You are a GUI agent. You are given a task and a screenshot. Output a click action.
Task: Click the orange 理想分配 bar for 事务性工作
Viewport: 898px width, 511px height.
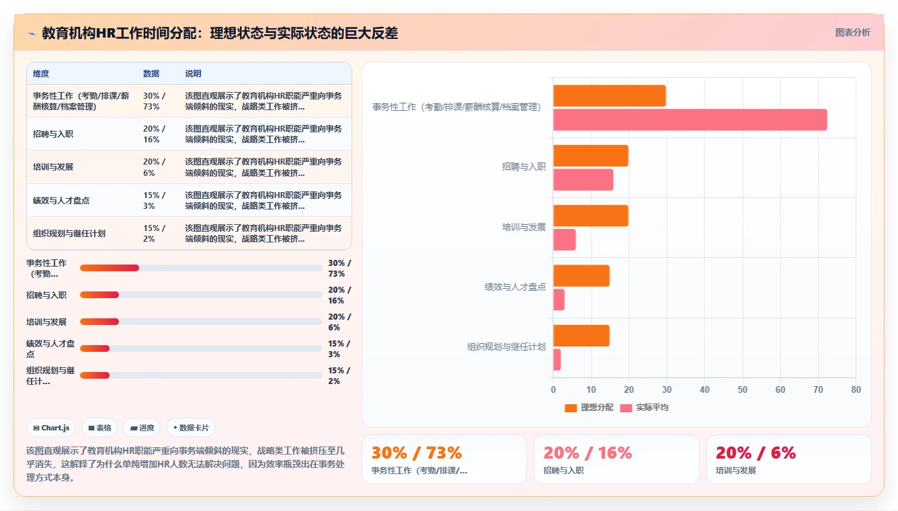click(x=610, y=96)
